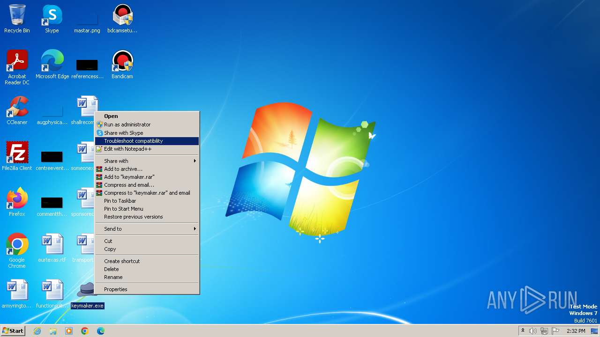Select the Firefox desktop shortcut

(x=17, y=202)
